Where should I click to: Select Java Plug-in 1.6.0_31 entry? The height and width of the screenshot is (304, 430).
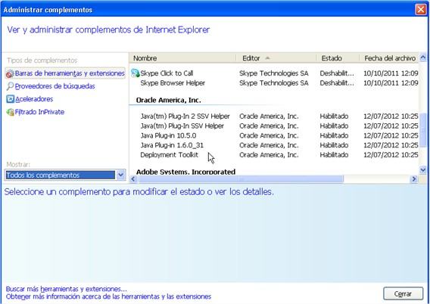274,145
